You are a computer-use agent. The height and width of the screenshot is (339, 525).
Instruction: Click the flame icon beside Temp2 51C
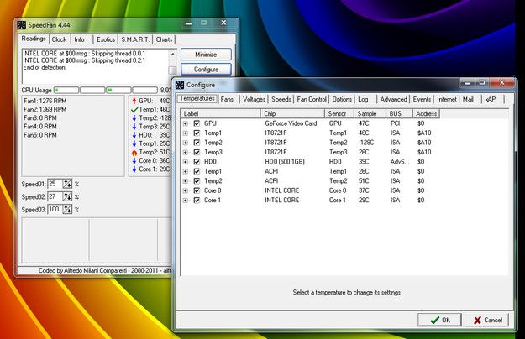[x=134, y=153]
